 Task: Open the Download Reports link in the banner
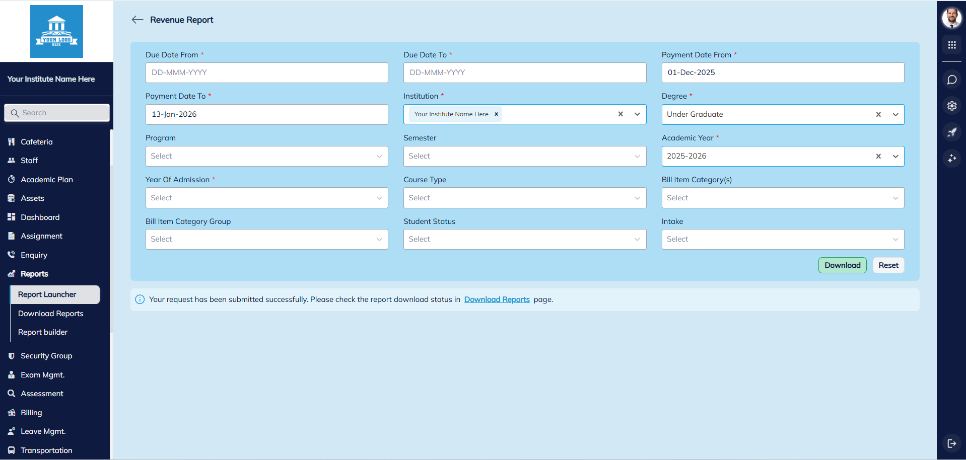497,299
